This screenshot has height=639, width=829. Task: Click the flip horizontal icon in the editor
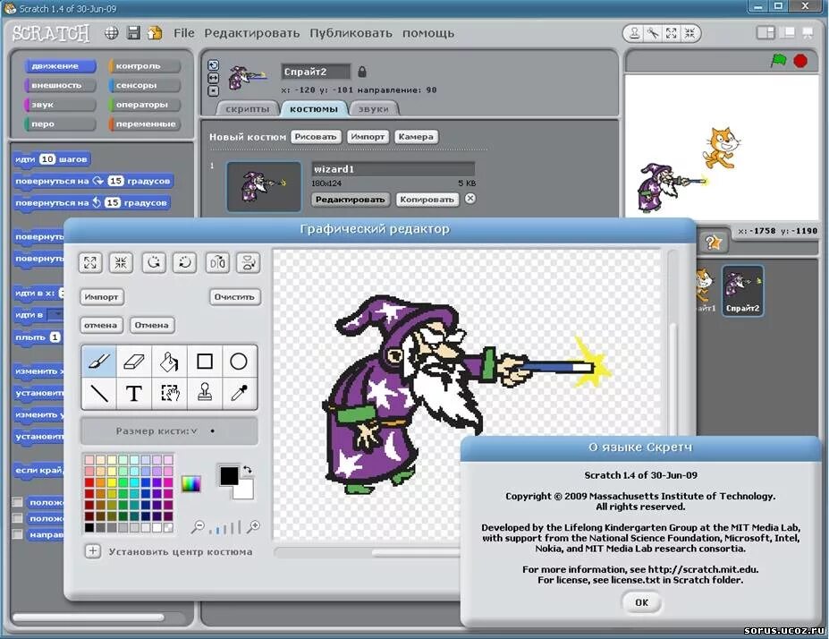[x=216, y=262]
